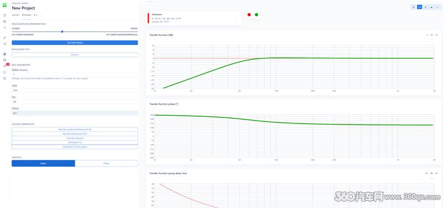Click the print icon in graph toolbar
Image resolution: width=444 pixels, height=208 pixels.
432,7
